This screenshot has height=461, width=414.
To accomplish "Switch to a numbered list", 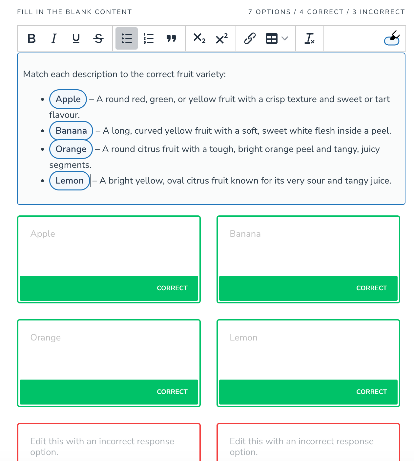I will (x=149, y=38).
